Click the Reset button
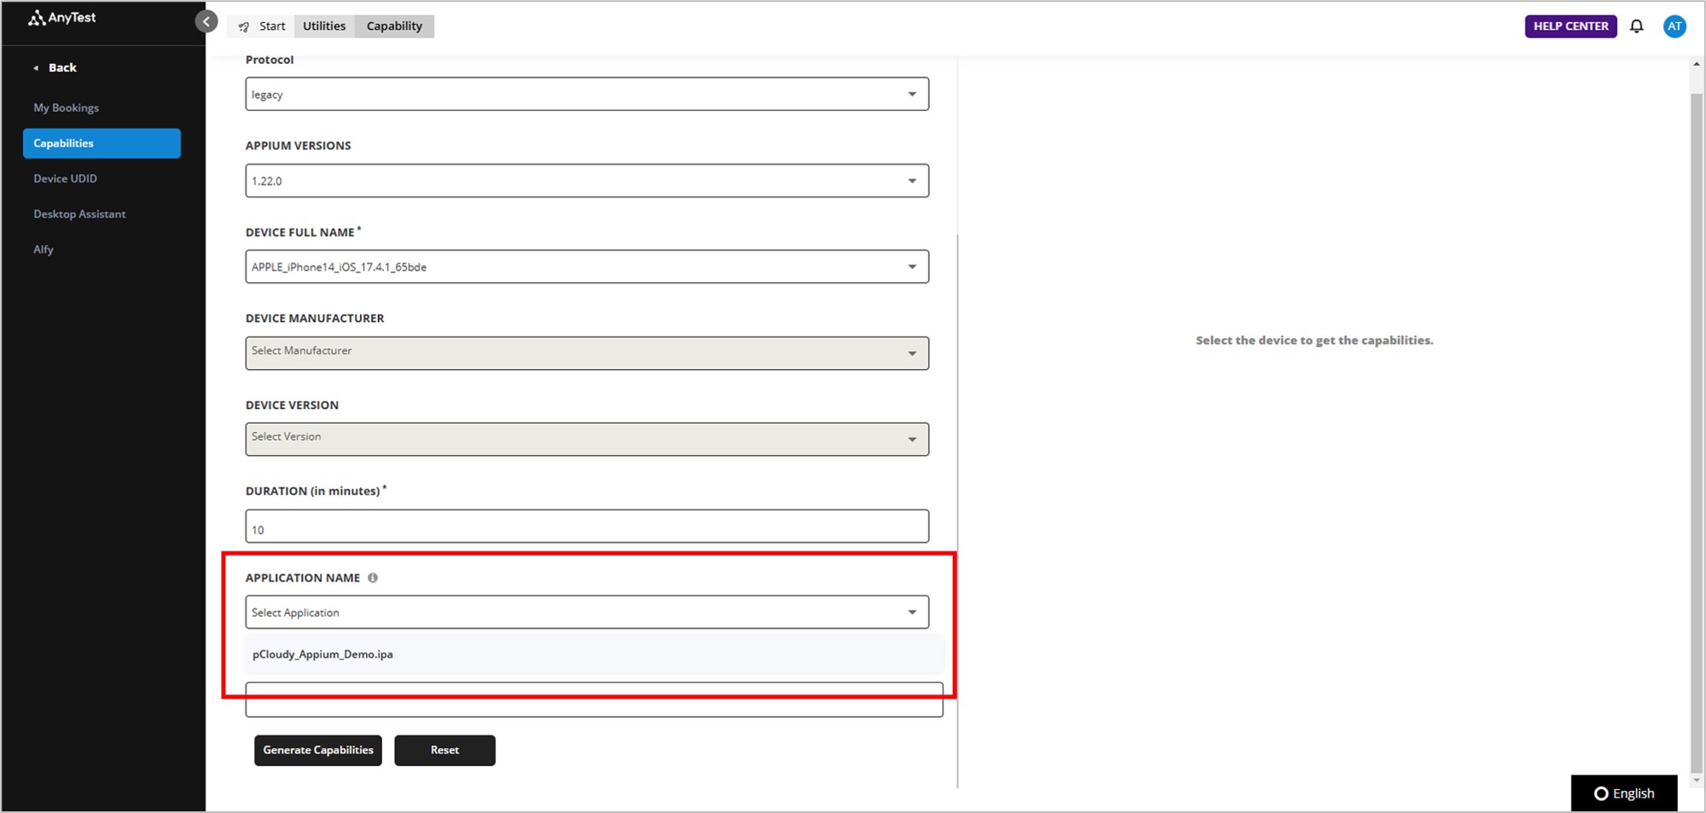 (x=444, y=751)
